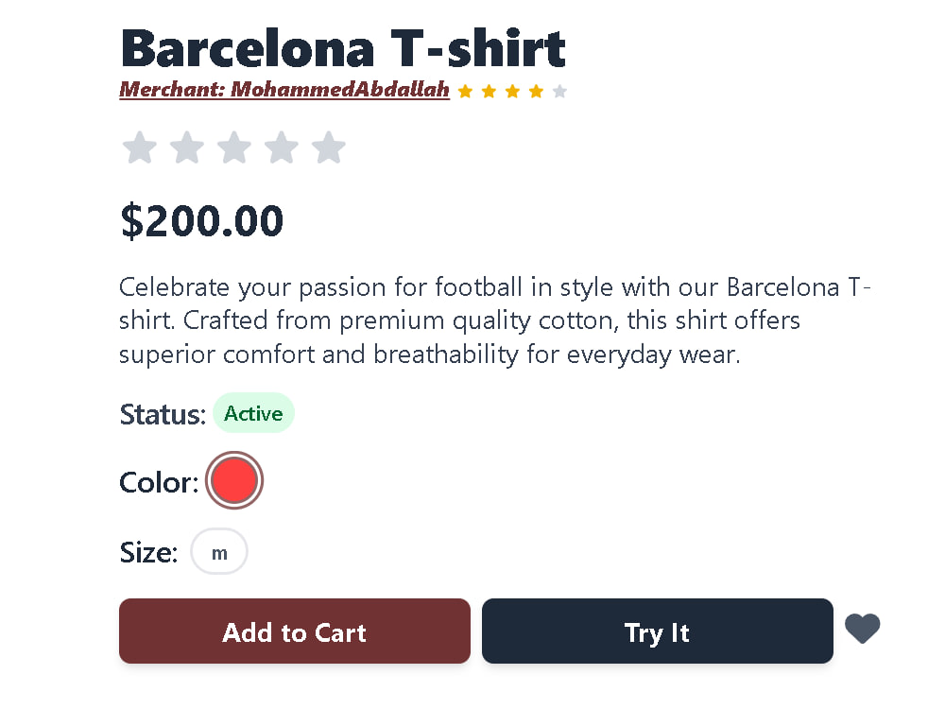Rate product three stars
Image resolution: width=945 pixels, height=709 pixels.
(233, 147)
